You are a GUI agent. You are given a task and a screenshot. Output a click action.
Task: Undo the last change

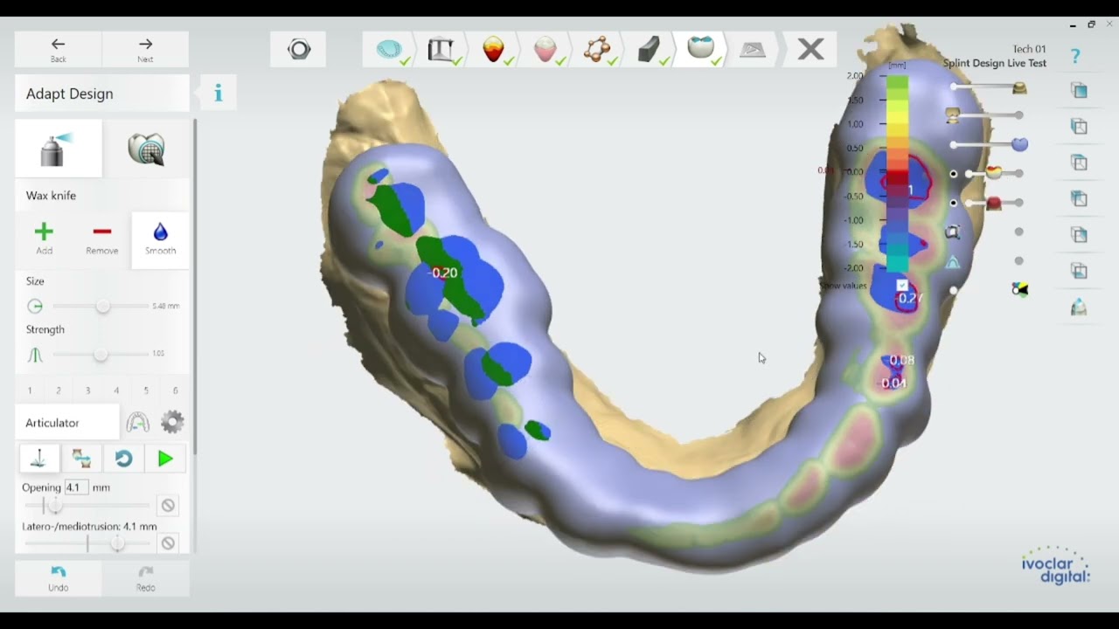(58, 578)
